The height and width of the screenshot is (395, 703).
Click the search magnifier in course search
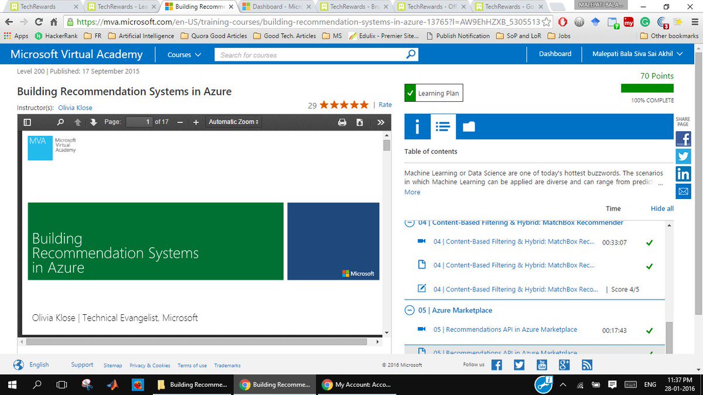(x=411, y=54)
